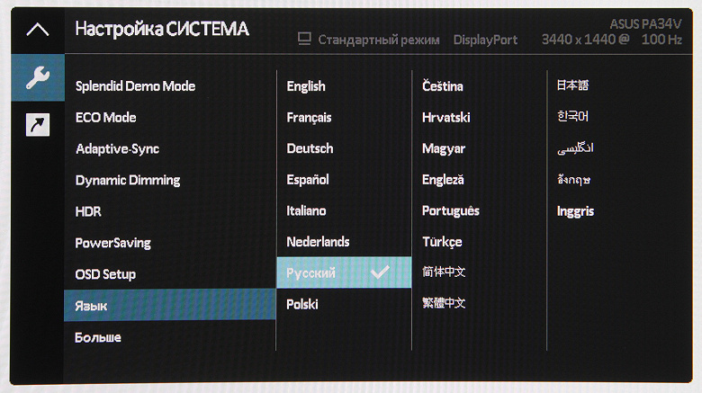Click the monitor icon beside Стандартный режим
The width and height of the screenshot is (702, 393).
304,39
